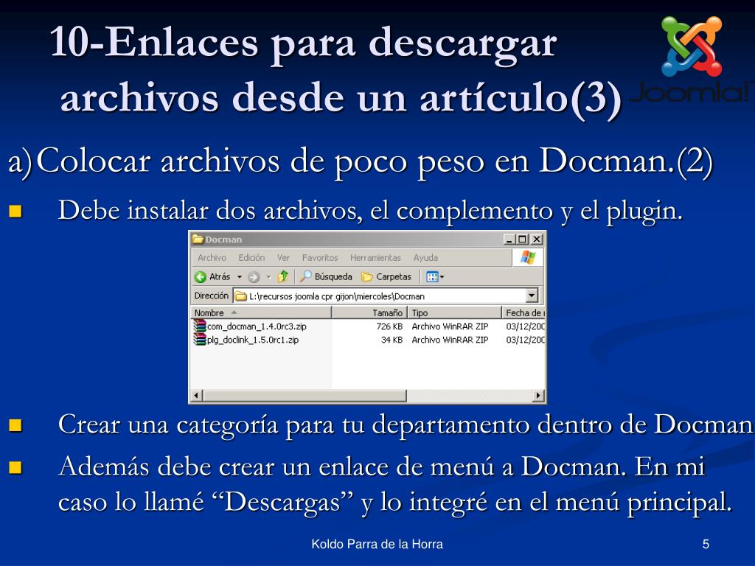This screenshot has height=566, width=755.
Task: Close the Docman window
Action: click(537, 240)
